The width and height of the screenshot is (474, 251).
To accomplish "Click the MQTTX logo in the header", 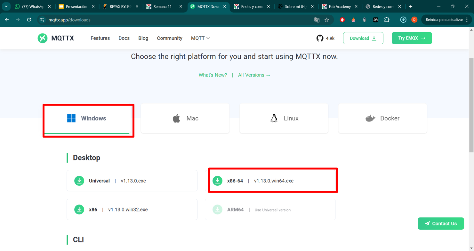I will click(x=56, y=38).
